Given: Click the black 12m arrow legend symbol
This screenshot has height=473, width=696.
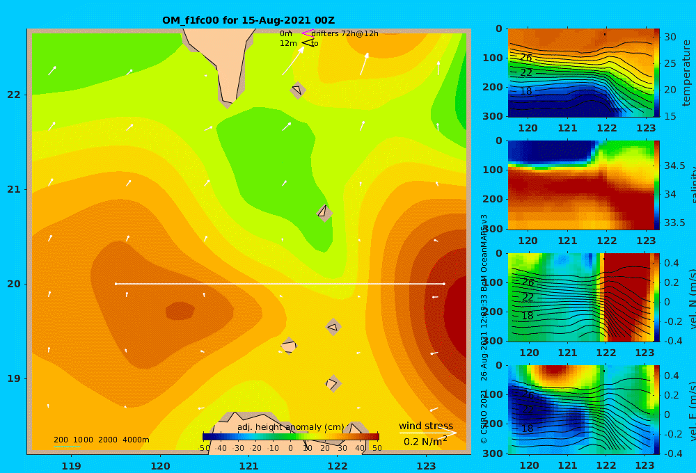Looking at the screenshot, I should [x=308, y=42].
